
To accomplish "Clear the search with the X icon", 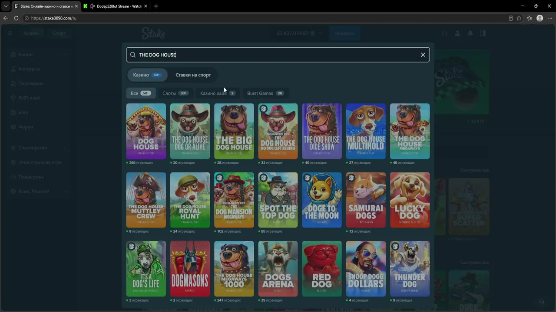I will click(423, 55).
